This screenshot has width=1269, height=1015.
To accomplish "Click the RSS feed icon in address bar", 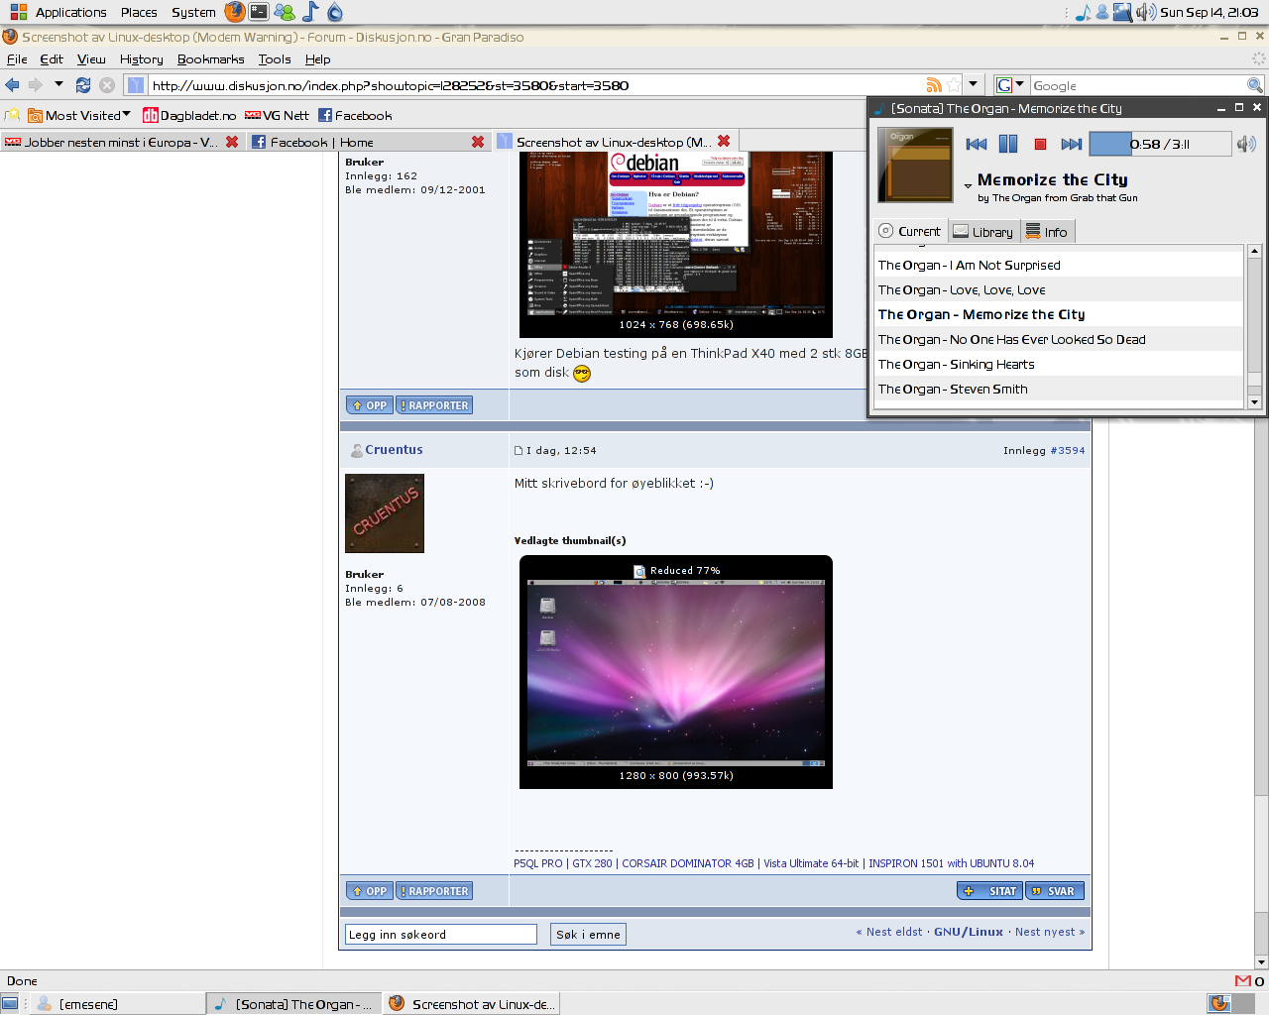I will click(x=934, y=85).
